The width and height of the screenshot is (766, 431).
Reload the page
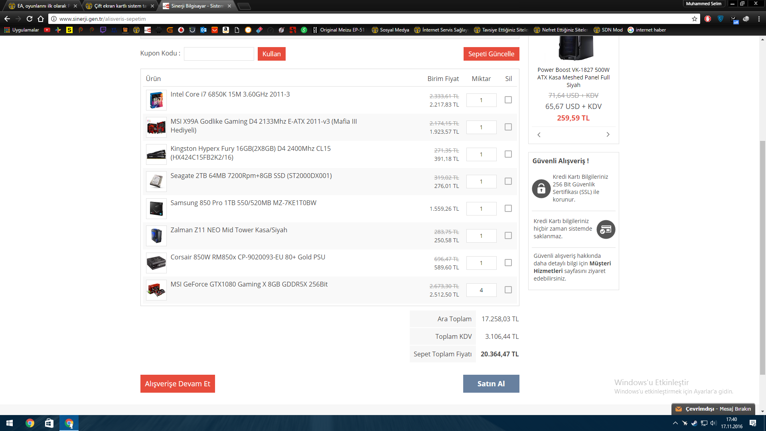pos(30,19)
